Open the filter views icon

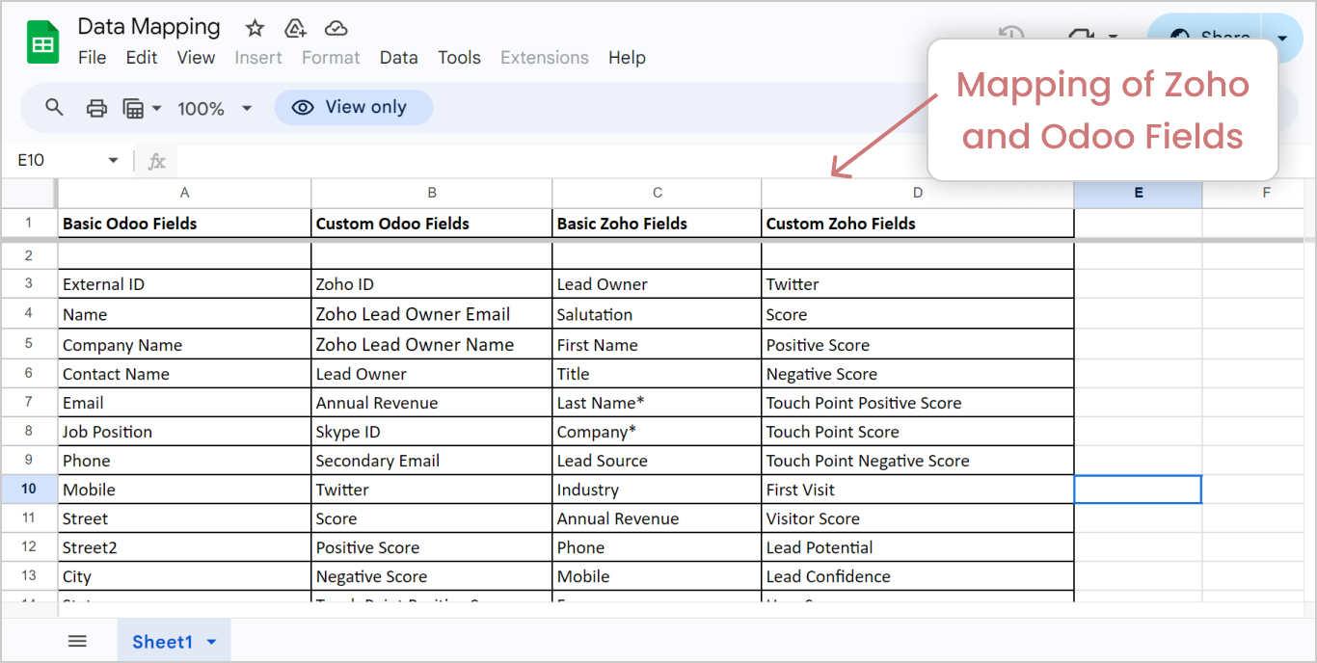pos(136,107)
